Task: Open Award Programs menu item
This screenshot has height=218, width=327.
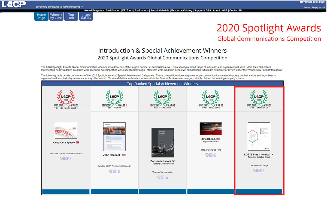Action: (94, 10)
